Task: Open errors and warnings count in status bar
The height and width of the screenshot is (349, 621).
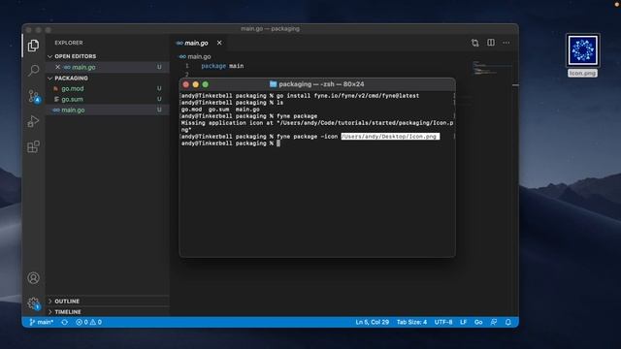Action: (88, 322)
